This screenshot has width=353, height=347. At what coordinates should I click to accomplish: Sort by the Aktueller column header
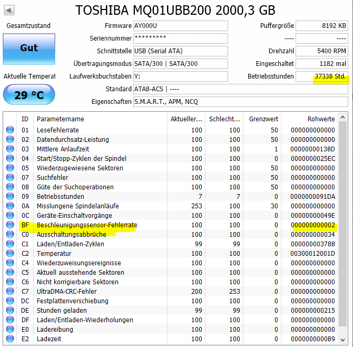(x=186, y=119)
